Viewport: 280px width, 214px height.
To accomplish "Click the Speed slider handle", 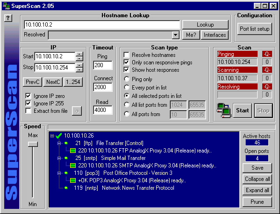I will click(x=33, y=144).
